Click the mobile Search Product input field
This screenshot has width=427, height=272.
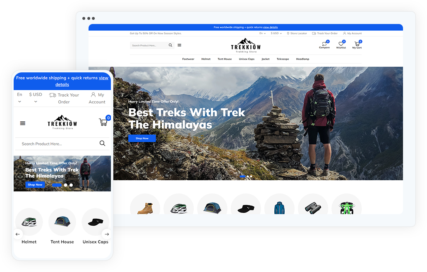(56, 144)
